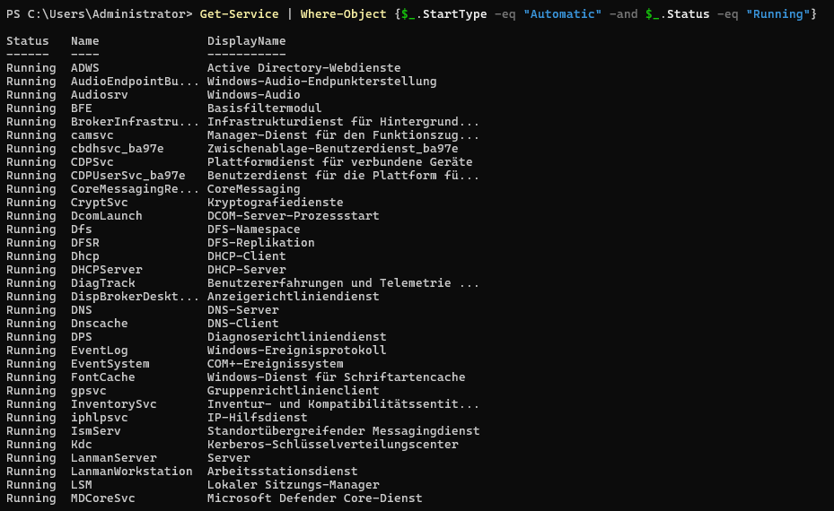Select the ADWS service name
834x511 pixels.
(x=85, y=68)
